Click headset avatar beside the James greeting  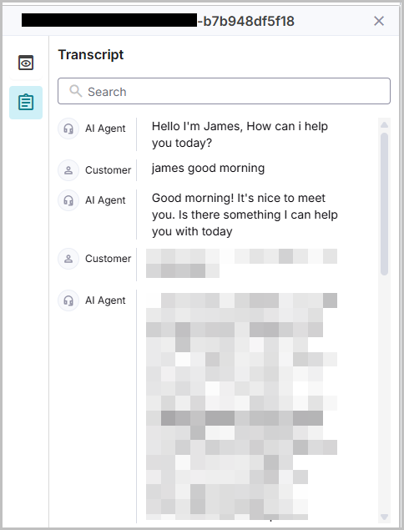pos(68,129)
